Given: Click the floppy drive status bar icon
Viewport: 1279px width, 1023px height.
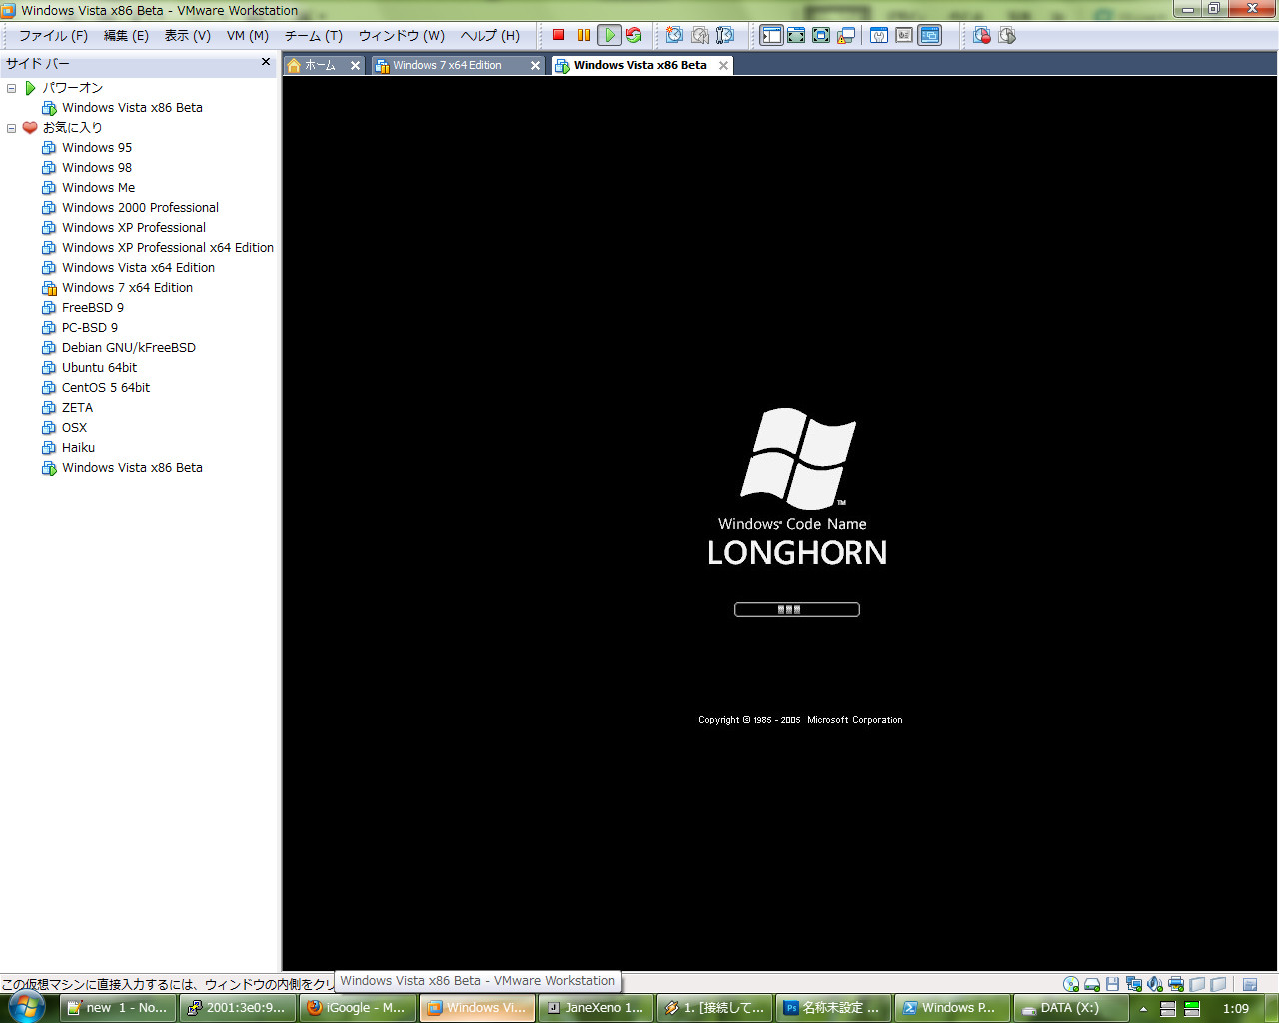Looking at the screenshot, I should (x=1113, y=984).
